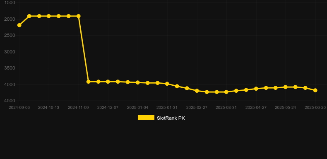Select the data point above 2025-03-31
This screenshot has height=159, width=327.
[x=226, y=92]
